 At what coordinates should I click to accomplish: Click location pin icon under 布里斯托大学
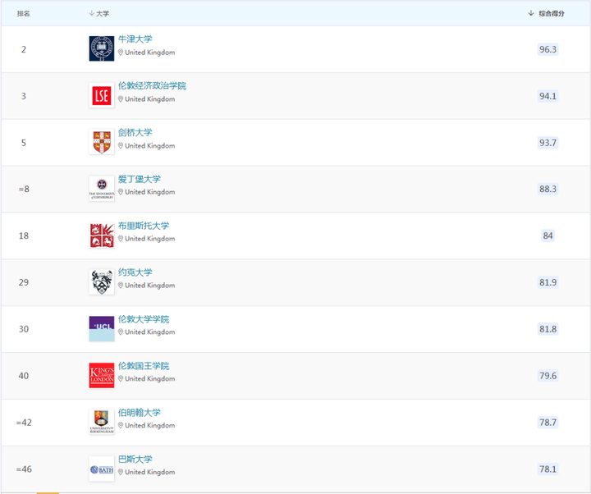click(121, 239)
